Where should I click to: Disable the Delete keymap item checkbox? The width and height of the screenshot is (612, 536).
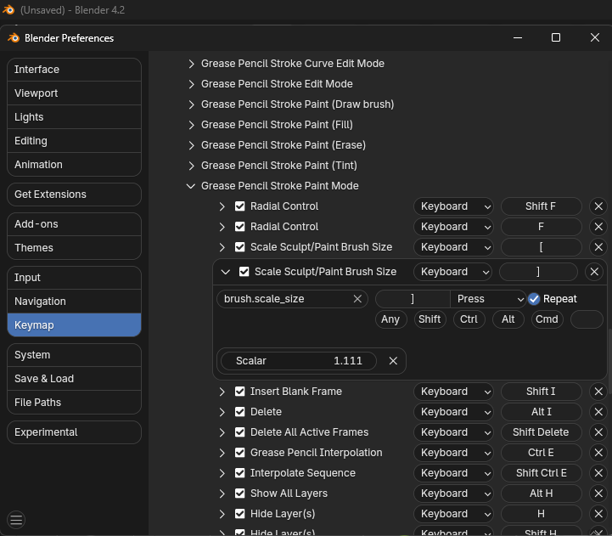tap(240, 412)
